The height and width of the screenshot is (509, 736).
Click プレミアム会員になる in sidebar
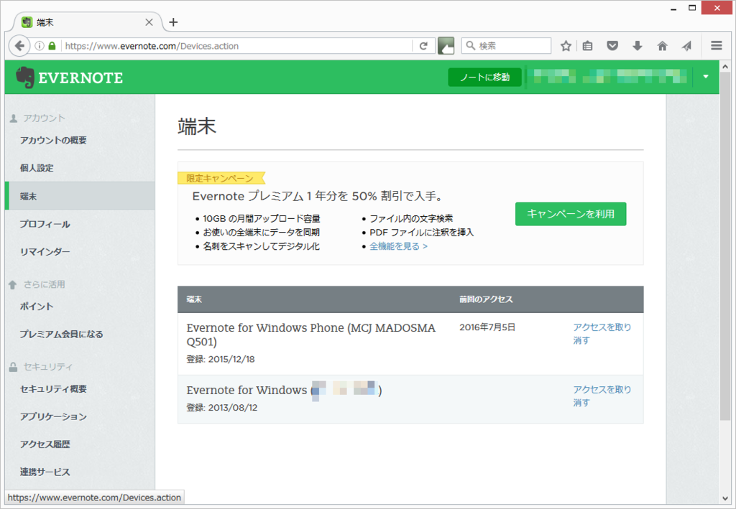[x=61, y=334]
